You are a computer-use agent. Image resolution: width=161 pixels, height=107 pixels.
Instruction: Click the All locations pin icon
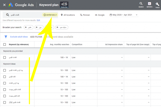[x=61, y=15]
